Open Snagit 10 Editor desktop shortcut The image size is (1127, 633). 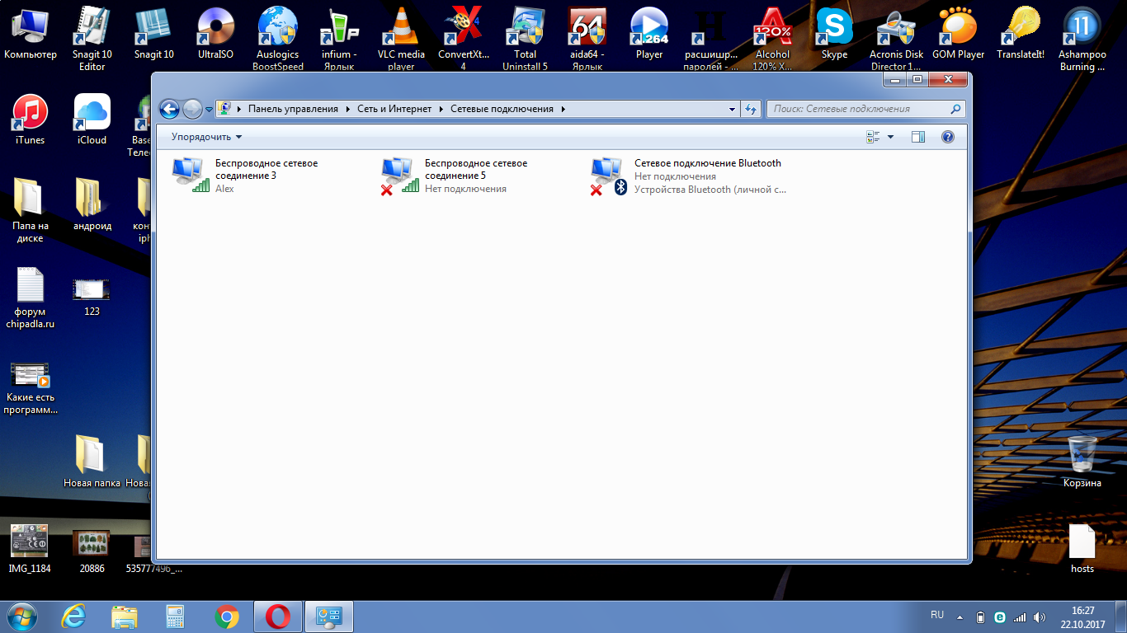92,38
